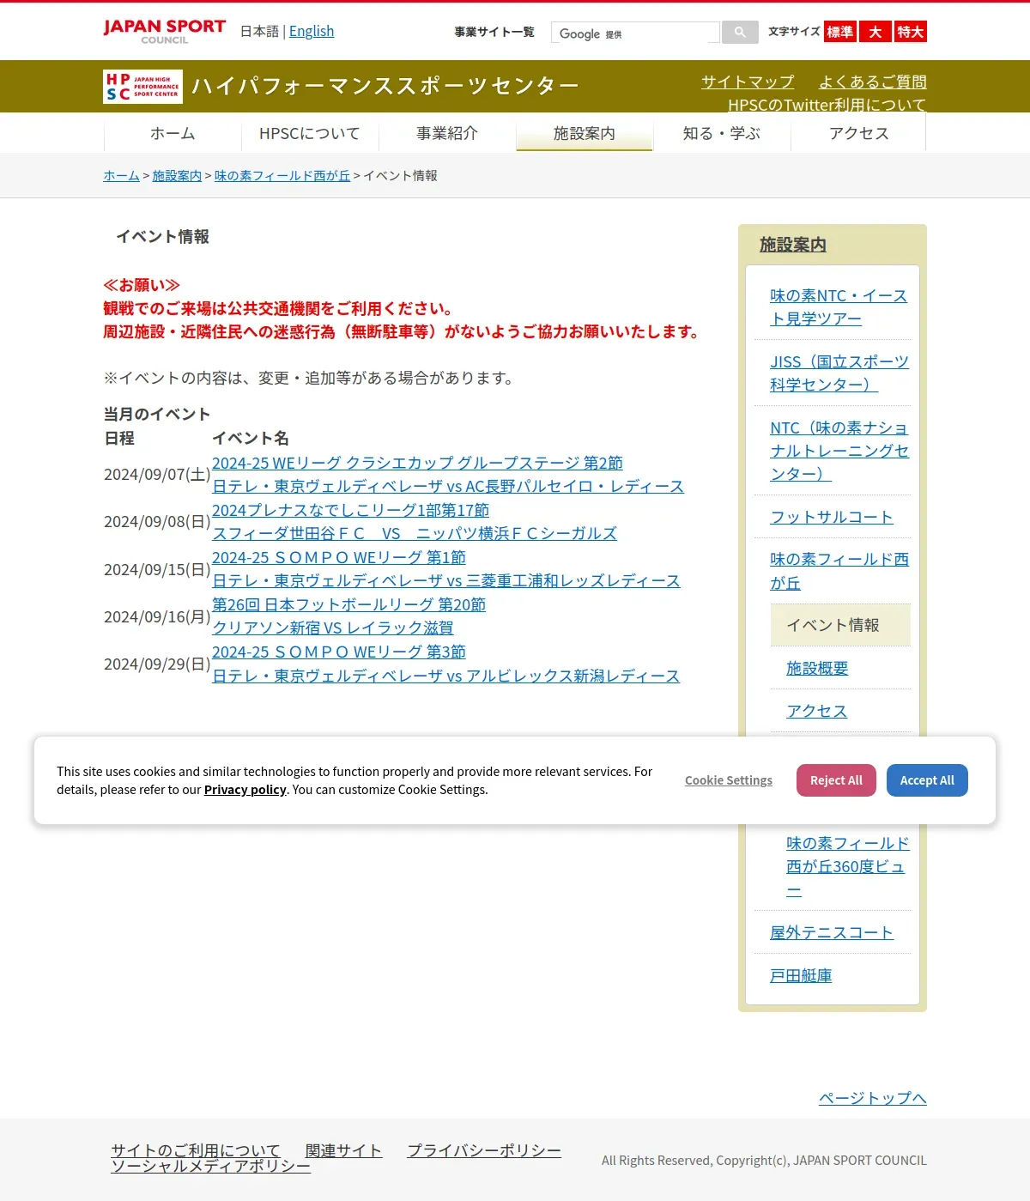Image resolution: width=1030 pixels, height=1201 pixels.
Task: Click 味の素フィールド西が丘 in breadcrumb
Action: [282, 175]
